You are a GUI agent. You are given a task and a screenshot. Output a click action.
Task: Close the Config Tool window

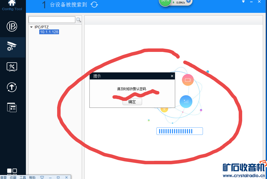[x=259, y=2]
